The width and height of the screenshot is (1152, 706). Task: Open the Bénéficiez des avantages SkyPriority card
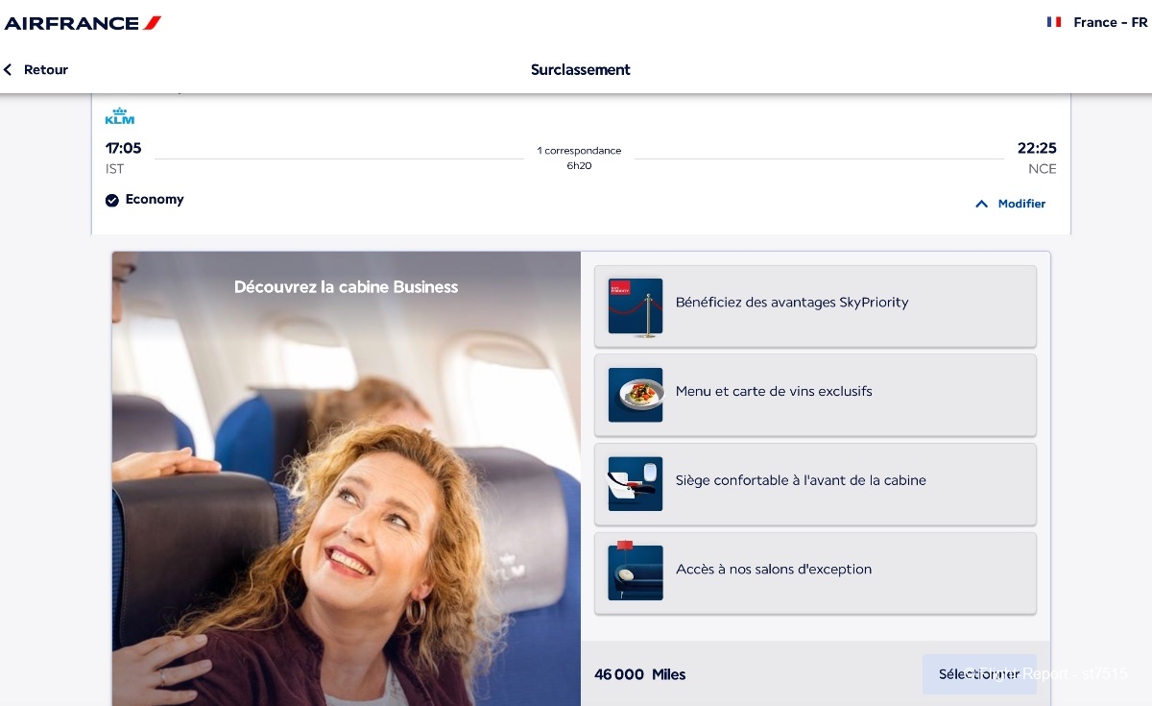click(x=815, y=306)
